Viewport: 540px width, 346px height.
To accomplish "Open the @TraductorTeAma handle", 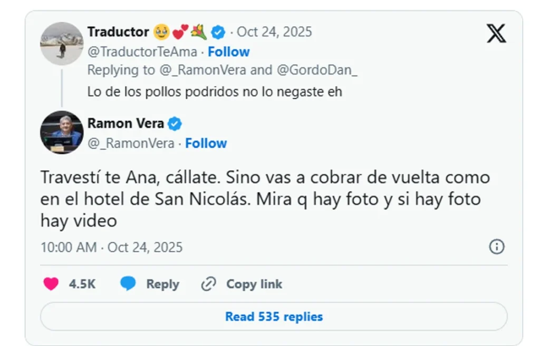I will coord(142,52).
